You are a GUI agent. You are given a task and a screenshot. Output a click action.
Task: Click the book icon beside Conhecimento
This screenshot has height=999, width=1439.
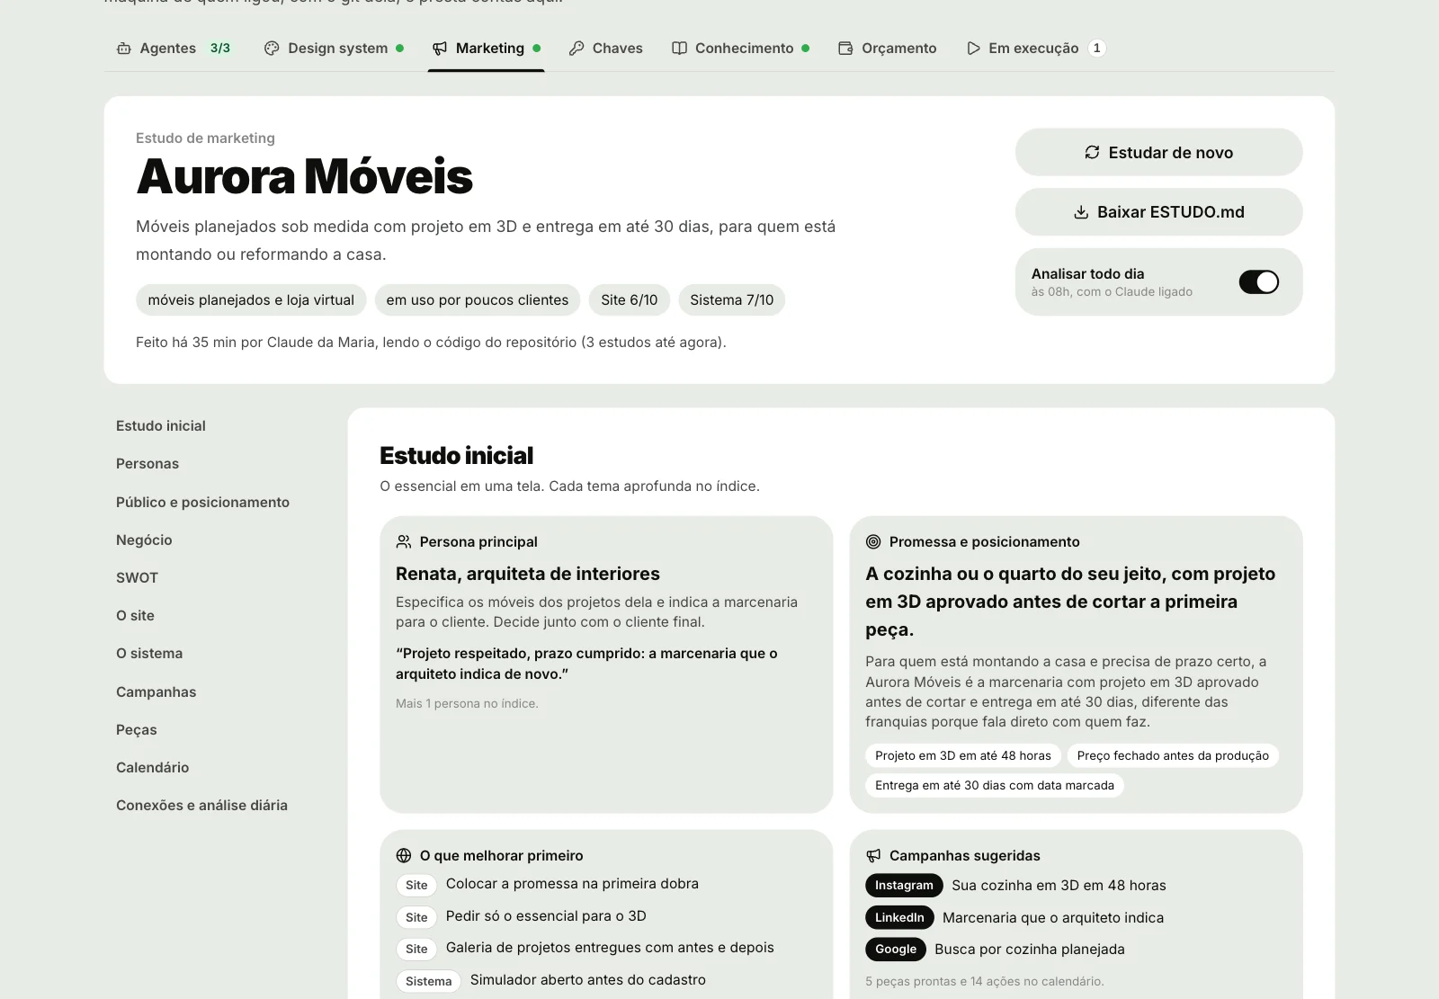tap(679, 49)
